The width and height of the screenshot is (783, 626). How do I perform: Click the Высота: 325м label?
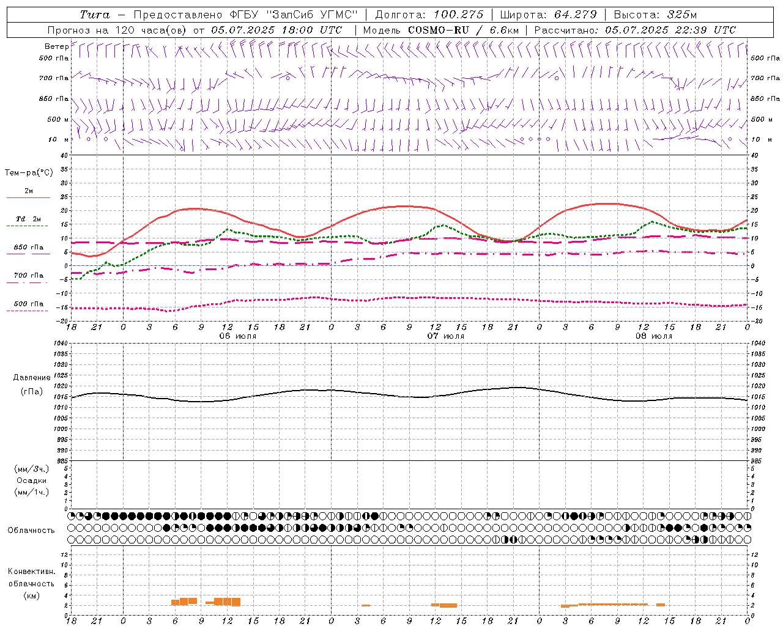pyautogui.click(x=655, y=15)
